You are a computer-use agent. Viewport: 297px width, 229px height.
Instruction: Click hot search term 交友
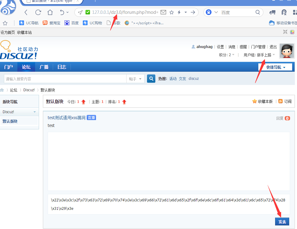[x=183, y=78]
